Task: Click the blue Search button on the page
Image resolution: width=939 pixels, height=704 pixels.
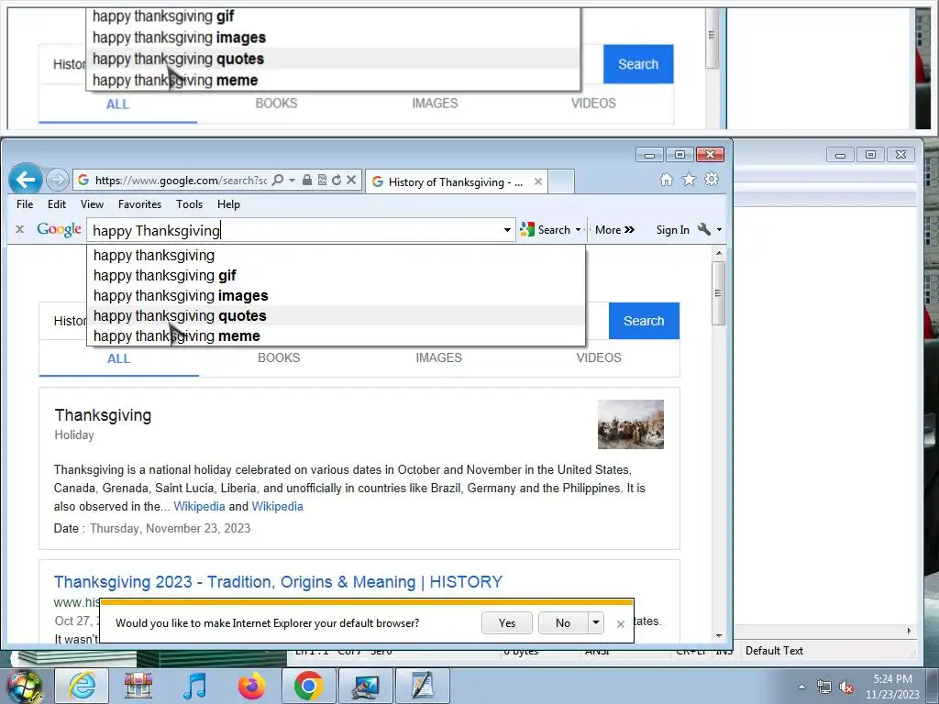Action: pyautogui.click(x=644, y=321)
